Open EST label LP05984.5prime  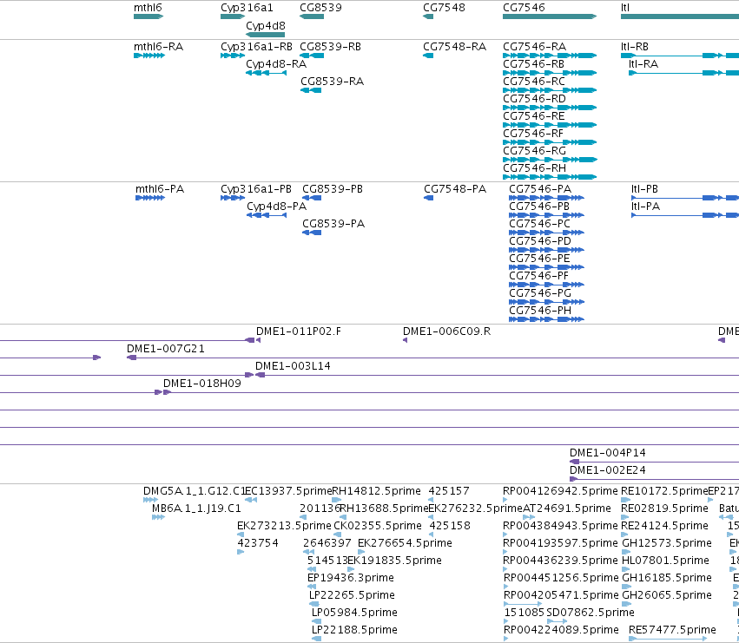(354, 613)
